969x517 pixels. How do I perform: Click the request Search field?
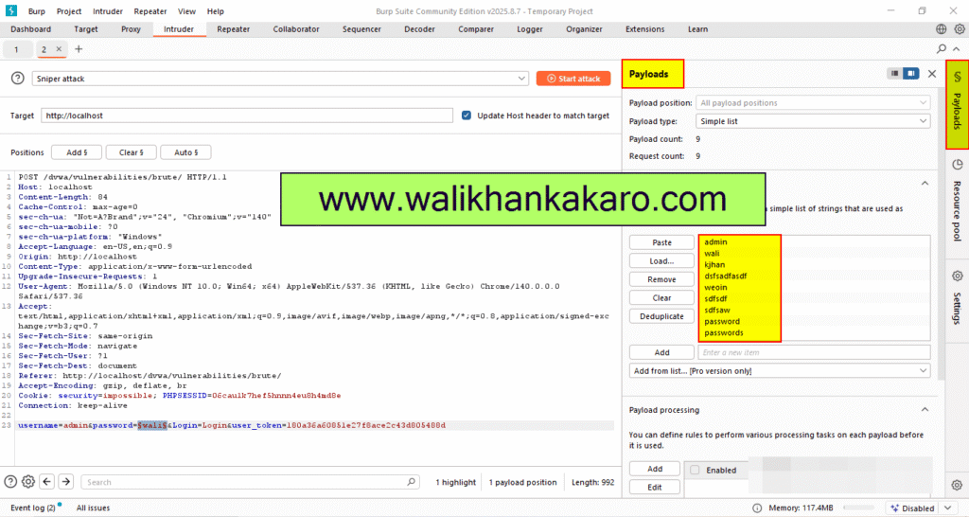(250, 482)
